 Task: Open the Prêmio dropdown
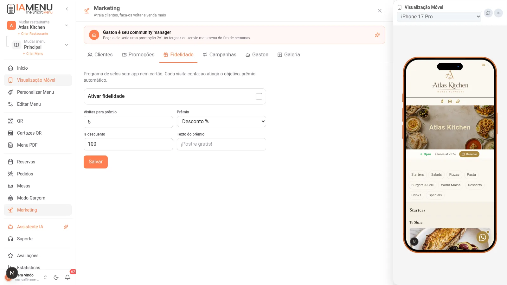[x=221, y=122]
